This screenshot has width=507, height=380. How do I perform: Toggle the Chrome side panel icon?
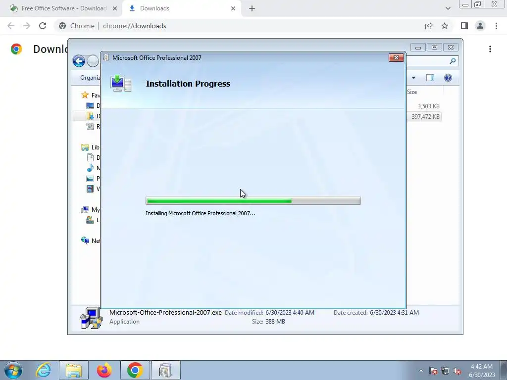[464, 26]
